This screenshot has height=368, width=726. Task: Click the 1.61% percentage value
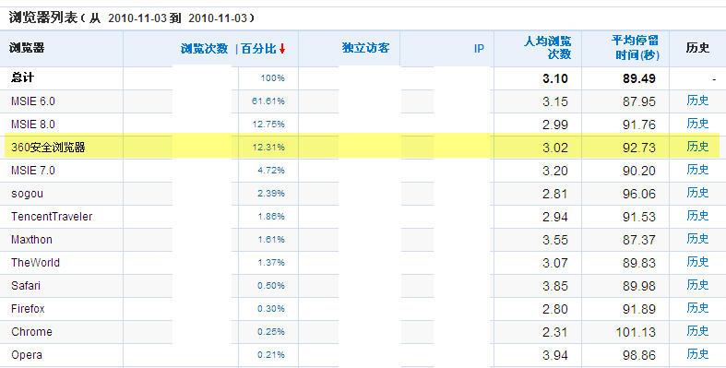[271, 240]
